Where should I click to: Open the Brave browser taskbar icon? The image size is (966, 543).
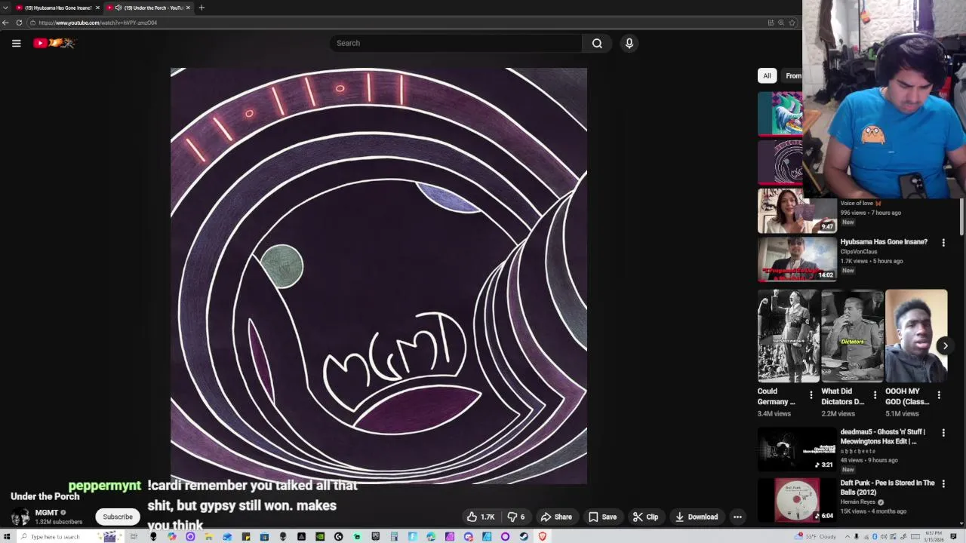point(542,536)
